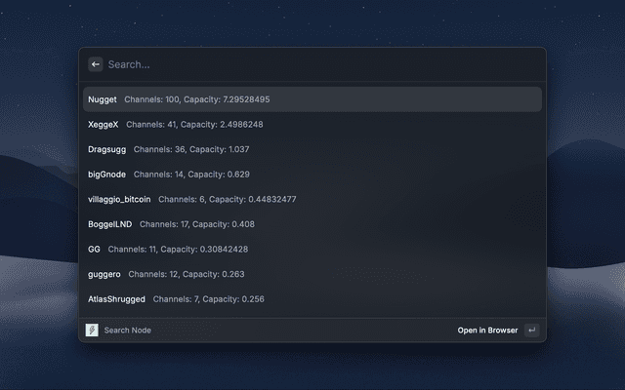Click the Enter key icon
This screenshot has height=390, width=625.
pyautogui.click(x=531, y=331)
